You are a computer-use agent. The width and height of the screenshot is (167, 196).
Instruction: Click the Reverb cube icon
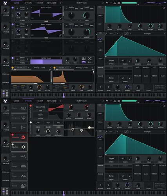point(24,186)
